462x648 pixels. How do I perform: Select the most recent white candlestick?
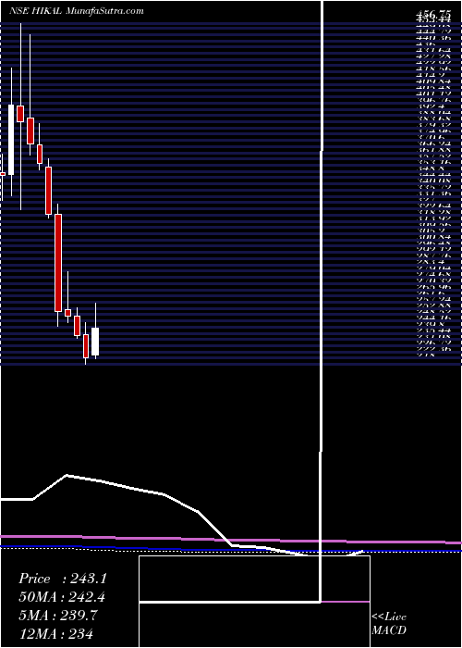tap(95, 342)
